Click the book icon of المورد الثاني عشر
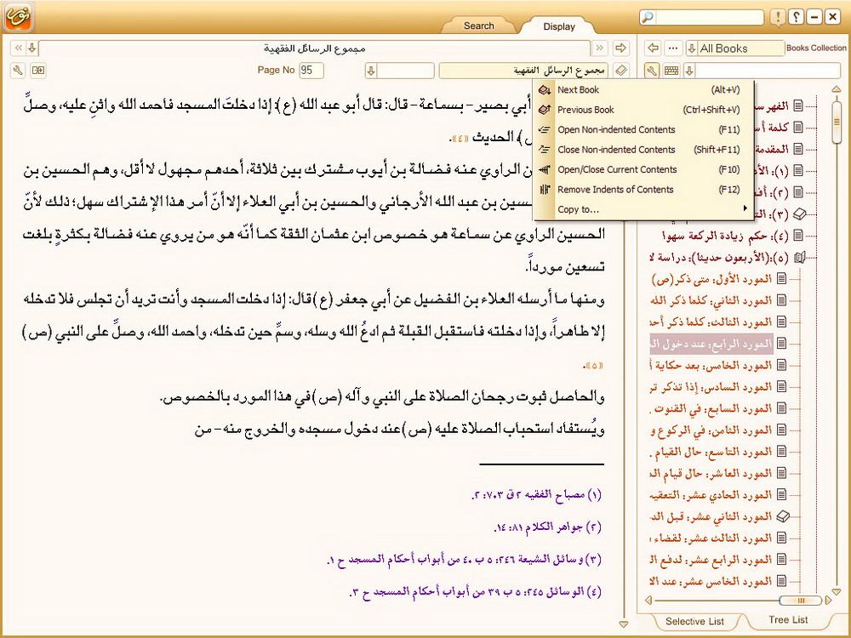851x638 pixels. [x=782, y=516]
